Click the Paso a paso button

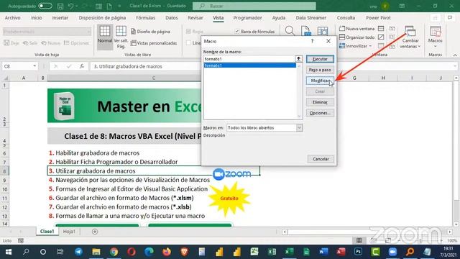click(320, 70)
